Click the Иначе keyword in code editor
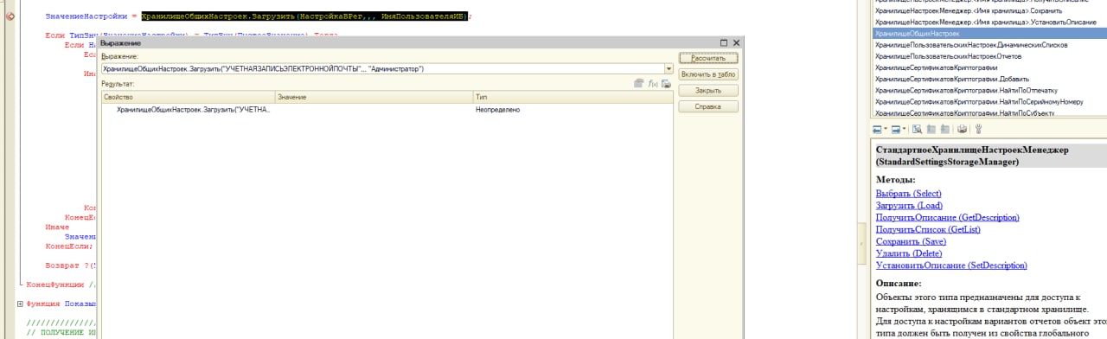The width and height of the screenshot is (1107, 339). coord(57,227)
